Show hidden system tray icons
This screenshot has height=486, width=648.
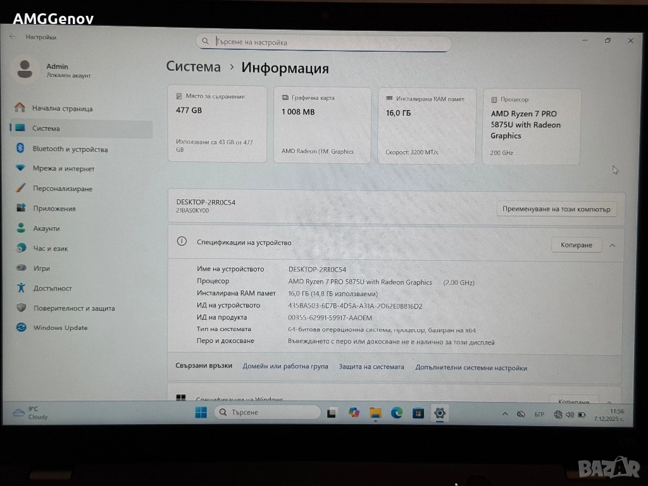pos(504,414)
